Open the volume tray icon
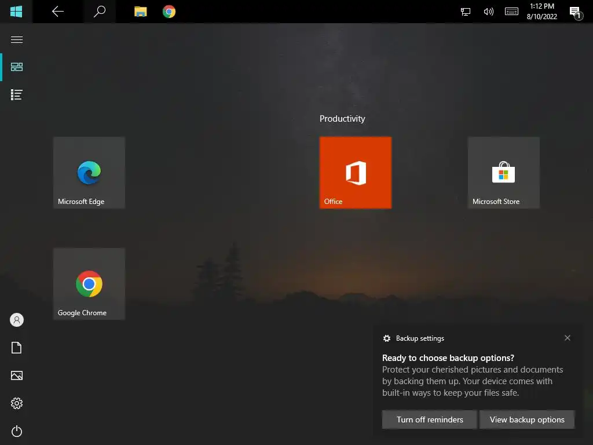 pos(488,12)
